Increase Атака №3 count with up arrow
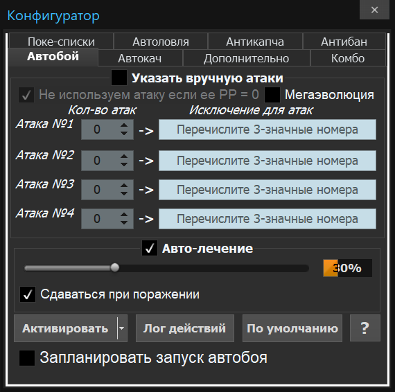Screen dimensions: 395x392 click(124, 186)
